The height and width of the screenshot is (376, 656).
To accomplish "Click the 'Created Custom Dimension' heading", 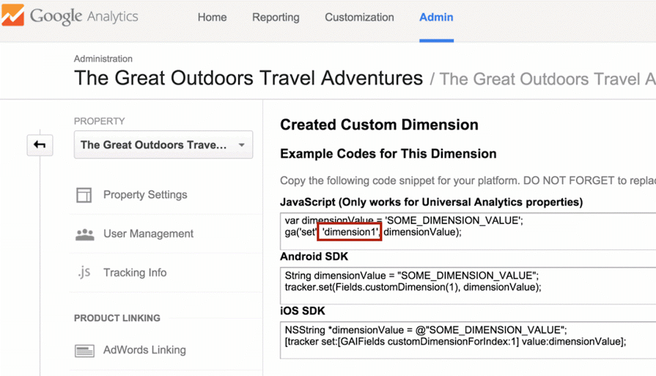I will [379, 125].
